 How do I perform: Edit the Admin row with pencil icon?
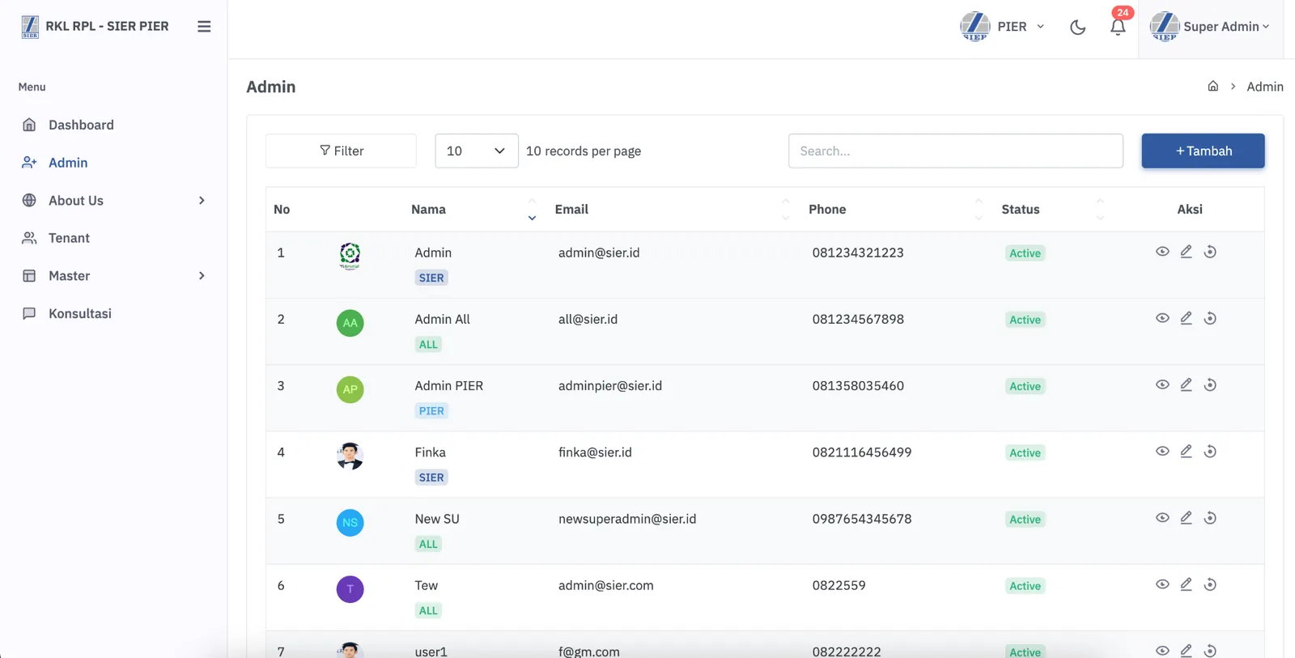1186,252
